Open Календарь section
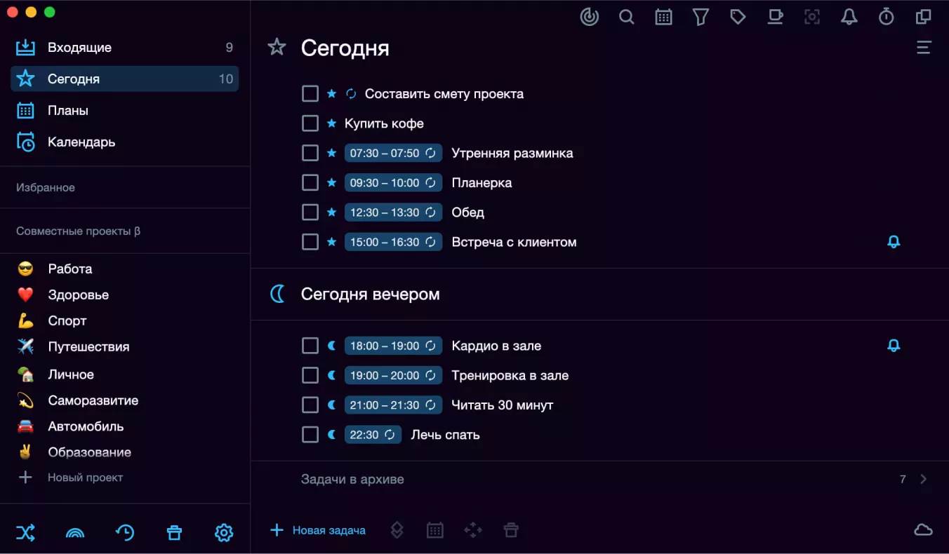Screen dimensions: 949x554 [125, 142]
